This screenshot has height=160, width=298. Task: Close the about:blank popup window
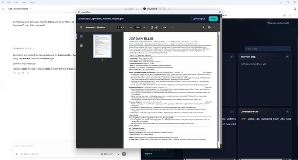220,12
